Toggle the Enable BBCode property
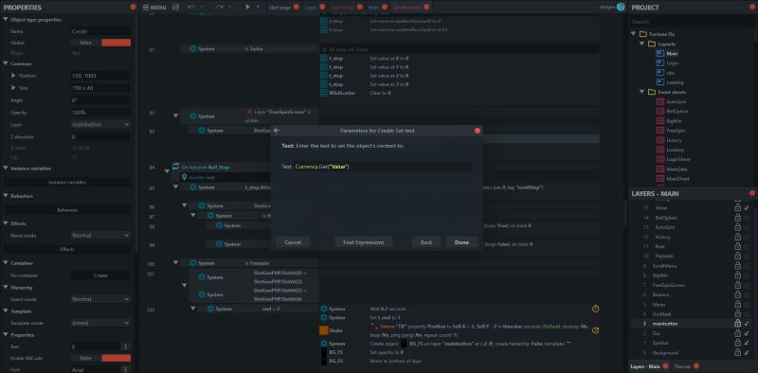The height and width of the screenshot is (373, 758). coord(100,358)
